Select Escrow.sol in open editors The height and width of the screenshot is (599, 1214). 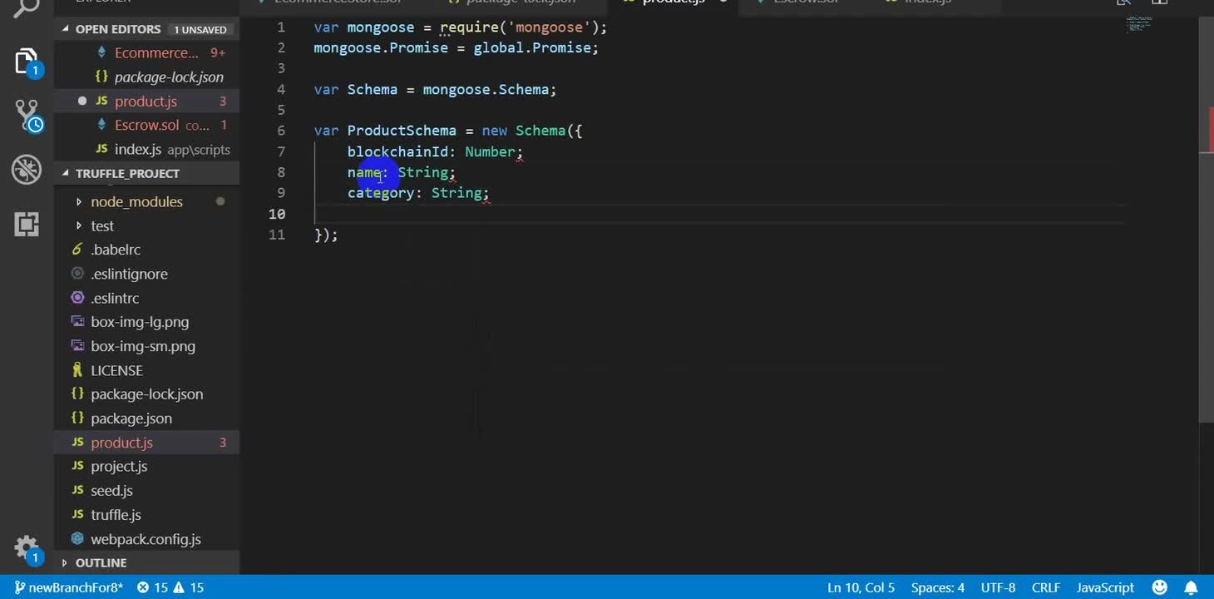click(146, 125)
